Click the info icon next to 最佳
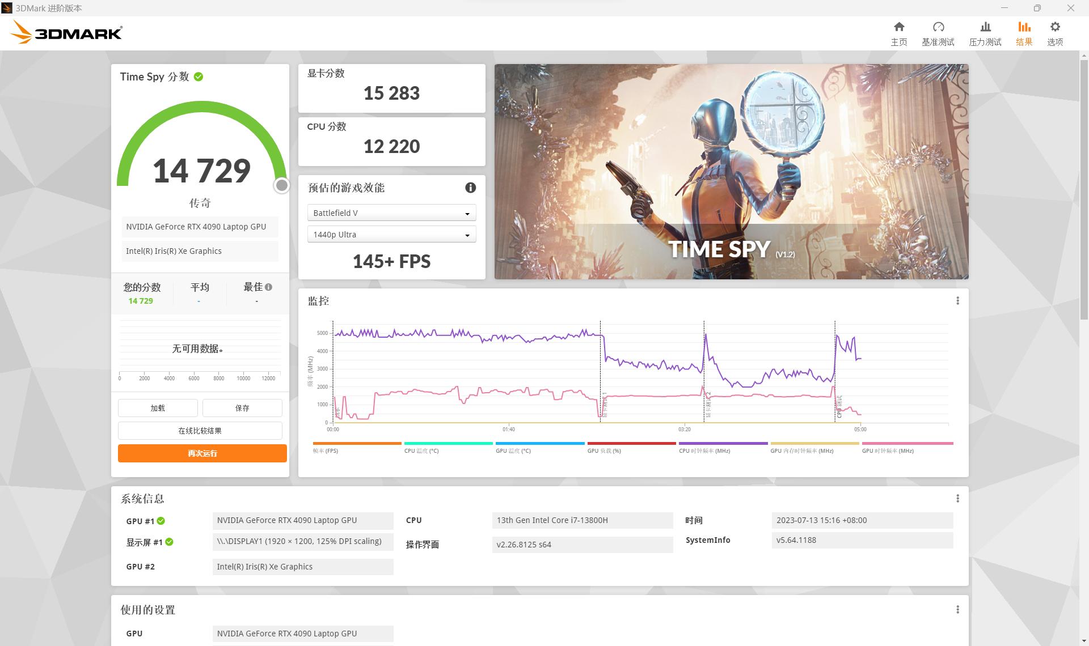The height and width of the screenshot is (646, 1089). (x=269, y=287)
